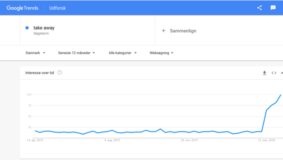Open the Websøgning search type dropdown
The height and width of the screenshot is (160, 283).
pos(161,53)
